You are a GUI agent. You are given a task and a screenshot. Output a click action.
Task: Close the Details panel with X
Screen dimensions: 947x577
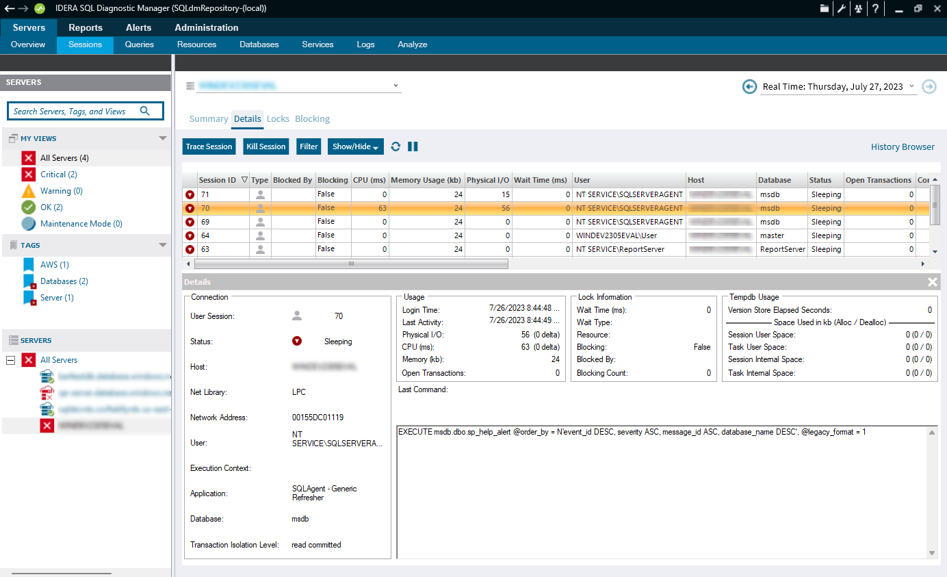coord(932,282)
